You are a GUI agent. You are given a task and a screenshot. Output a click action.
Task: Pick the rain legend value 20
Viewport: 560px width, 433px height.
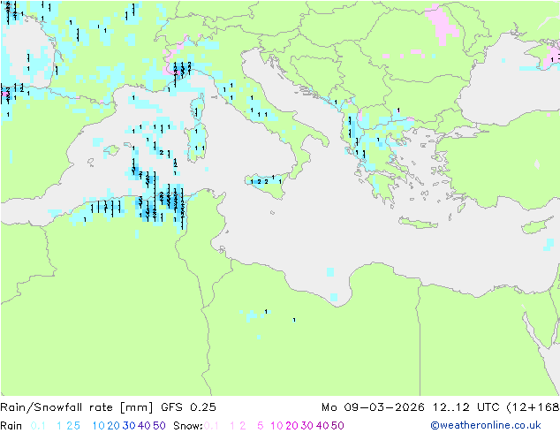pos(113,426)
